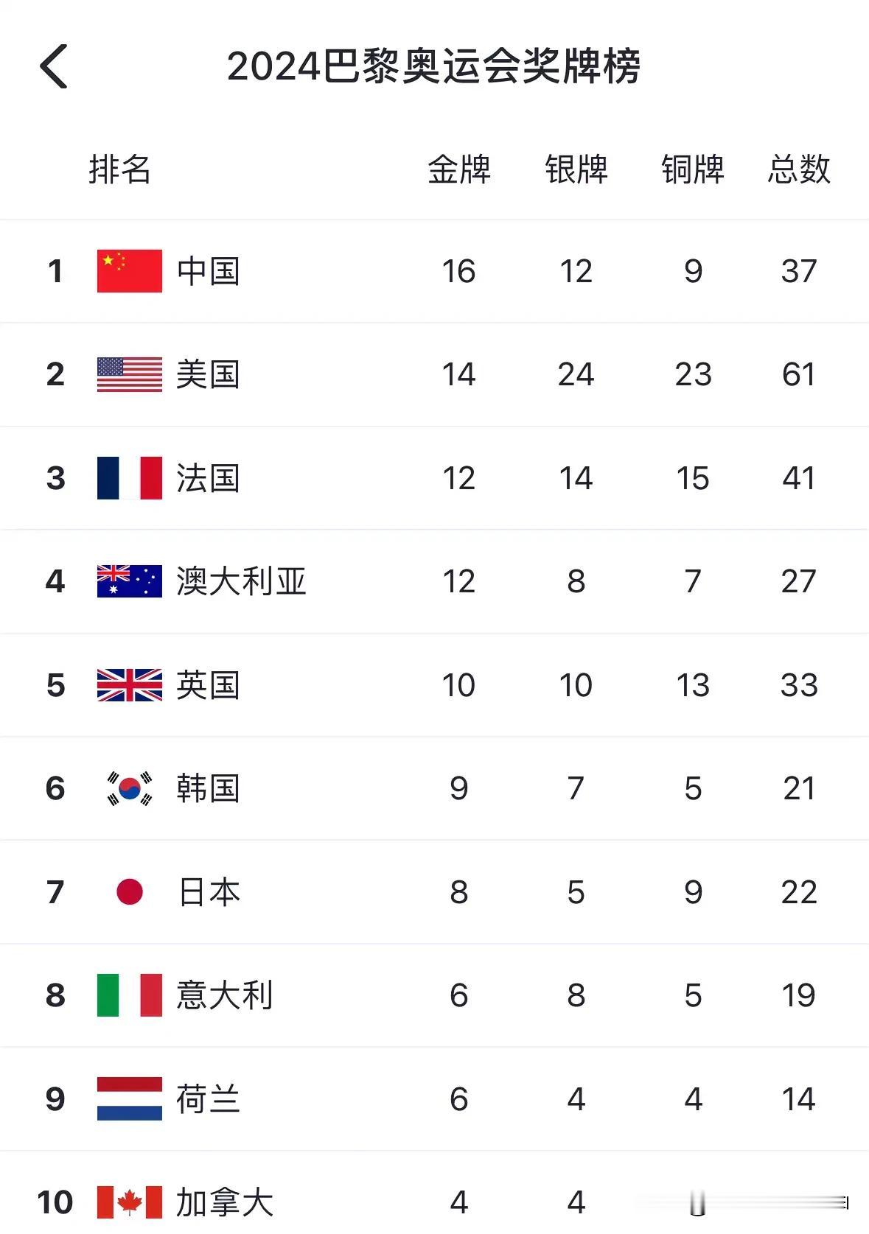869x1234 pixels.
Task: Click the Australia flag icon
Action: (x=130, y=581)
